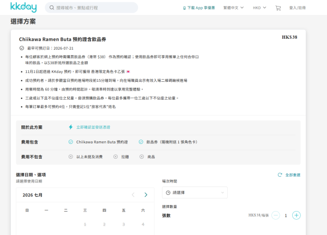Go to the previous calendar month
The image size is (327, 235).
coord(133,195)
